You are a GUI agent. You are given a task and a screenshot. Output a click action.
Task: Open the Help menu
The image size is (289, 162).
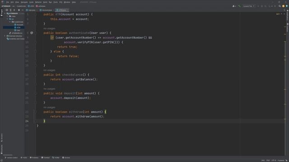(x=74, y=2)
